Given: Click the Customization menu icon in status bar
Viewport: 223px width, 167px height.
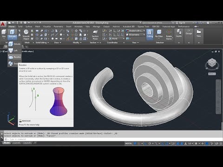Looking at the screenshot, I should [x=221, y=143].
